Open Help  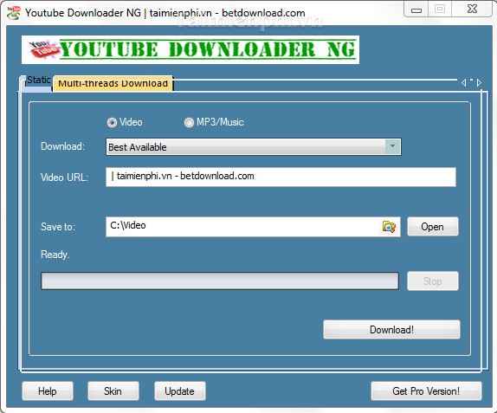(x=48, y=391)
